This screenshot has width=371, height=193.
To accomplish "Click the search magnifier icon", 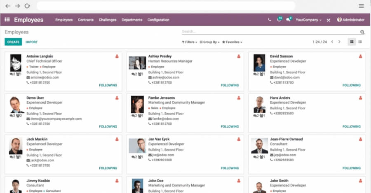I will (362, 32).
